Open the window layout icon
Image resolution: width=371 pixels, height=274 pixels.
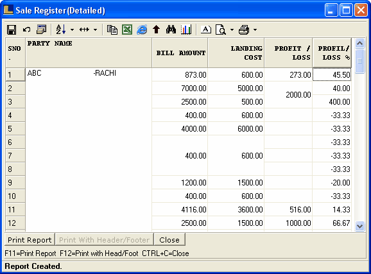coord(42,30)
